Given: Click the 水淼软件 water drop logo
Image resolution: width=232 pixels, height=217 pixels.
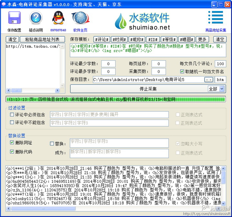Looking at the screenshot, I should [x=121, y=21].
